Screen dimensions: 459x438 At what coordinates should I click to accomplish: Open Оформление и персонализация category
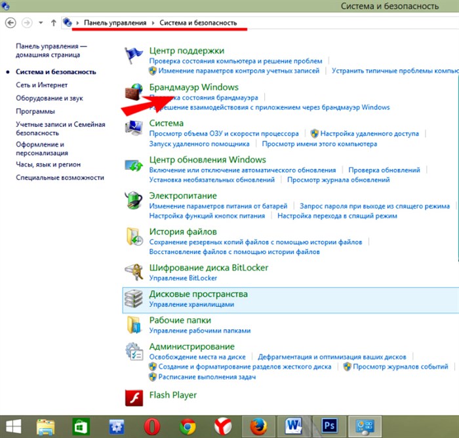(x=42, y=149)
